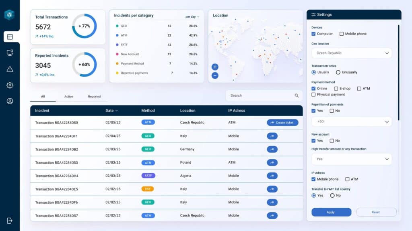Click the search magnifier icon
412x231 pixels.
click(x=297, y=96)
